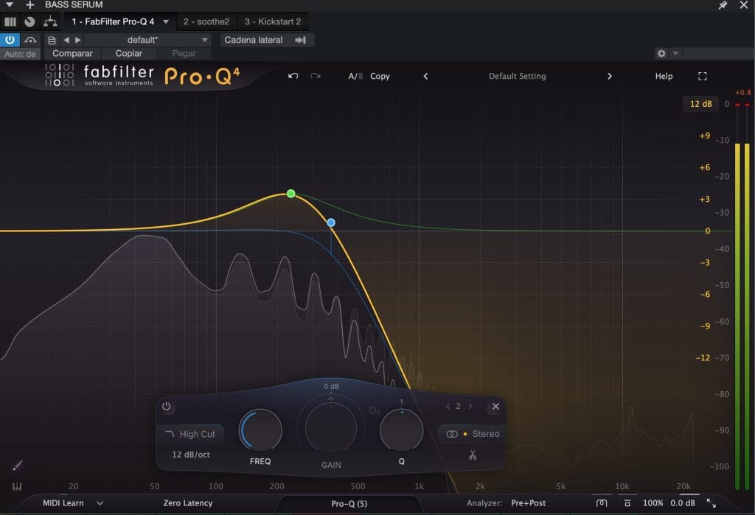755x515 pixels.
Task: Open the default* preset dropdown
Action: tap(147, 40)
